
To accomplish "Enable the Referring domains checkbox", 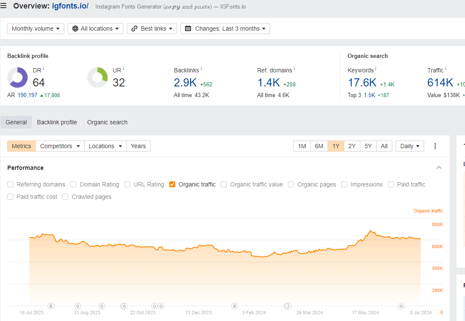I will coord(10,184).
